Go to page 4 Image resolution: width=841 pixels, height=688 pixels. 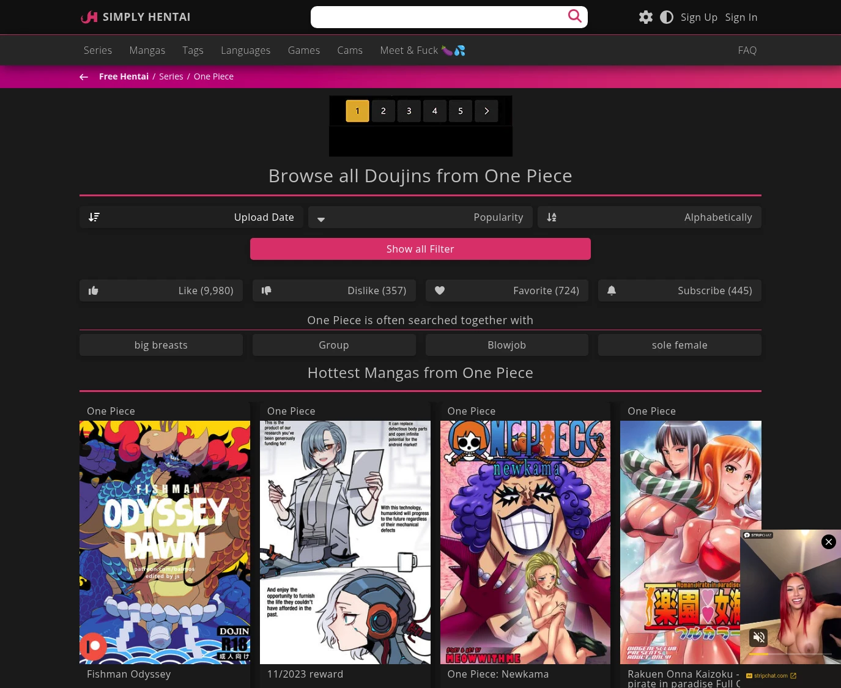click(435, 111)
